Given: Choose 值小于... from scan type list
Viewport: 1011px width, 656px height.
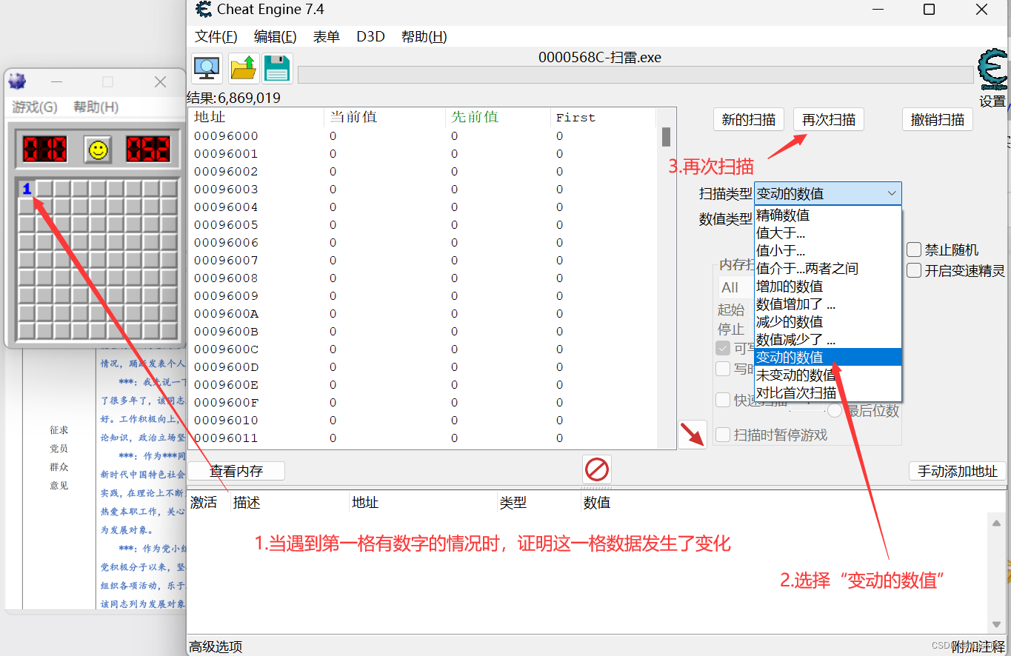Looking at the screenshot, I should (x=828, y=251).
